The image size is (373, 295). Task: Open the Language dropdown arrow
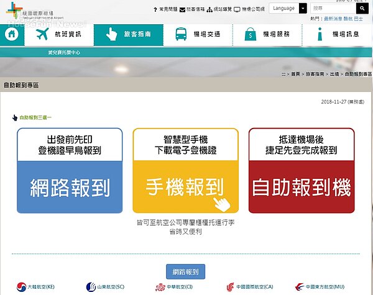303,8
